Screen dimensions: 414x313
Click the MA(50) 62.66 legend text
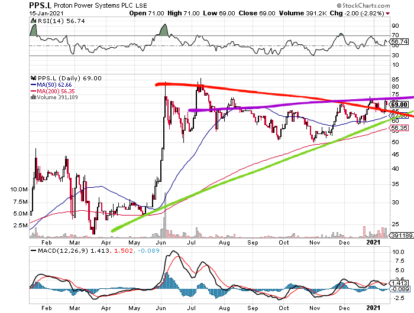tap(54, 84)
